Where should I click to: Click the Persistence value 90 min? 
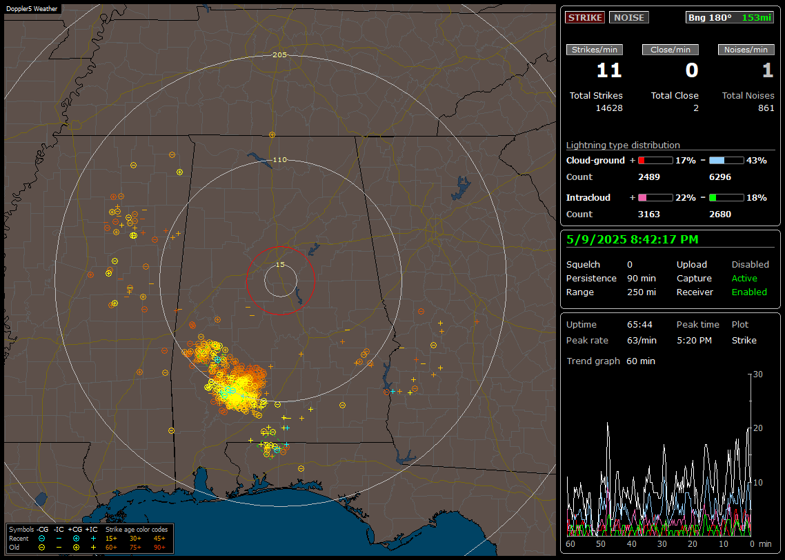click(x=642, y=278)
